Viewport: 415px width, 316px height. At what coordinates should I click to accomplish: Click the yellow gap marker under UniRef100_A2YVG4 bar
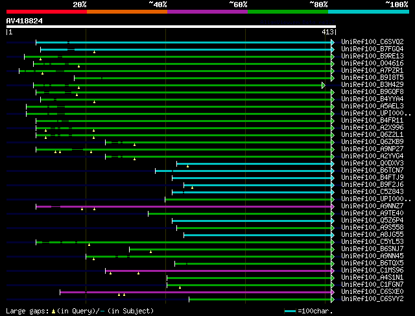134,159
